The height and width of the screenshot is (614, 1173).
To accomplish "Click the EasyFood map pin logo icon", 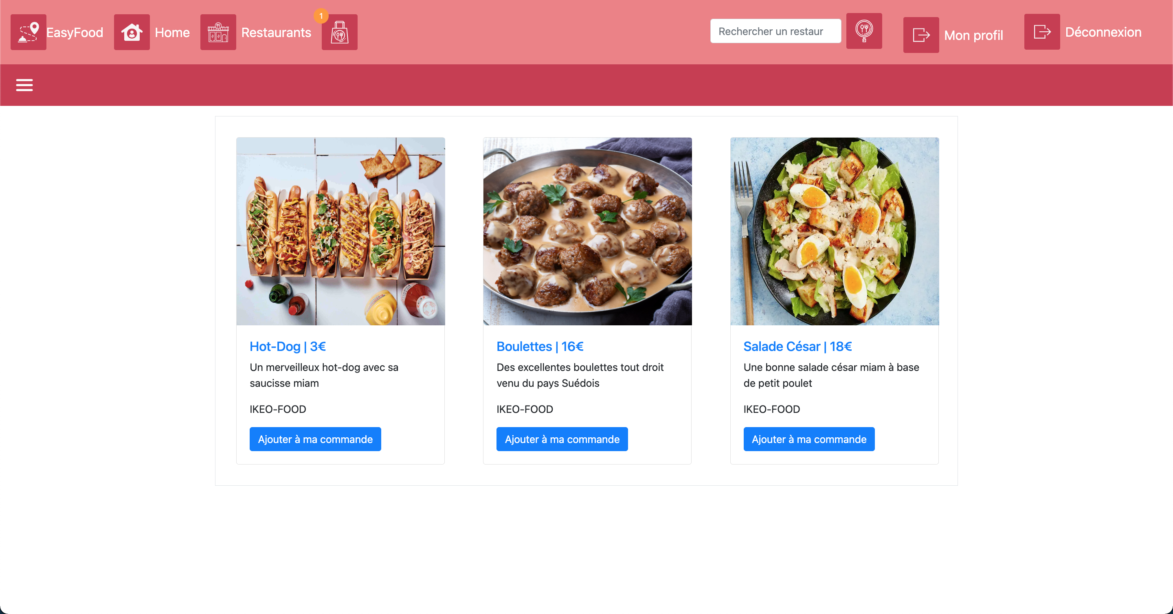I will 28,32.
